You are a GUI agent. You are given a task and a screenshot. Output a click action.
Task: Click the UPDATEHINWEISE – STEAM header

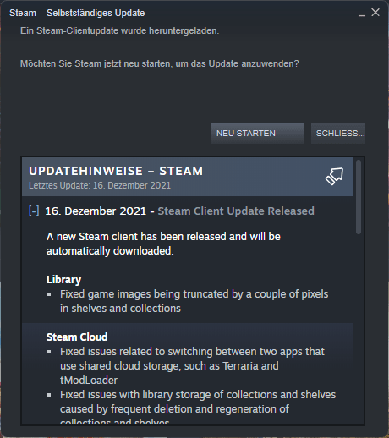[x=116, y=171]
